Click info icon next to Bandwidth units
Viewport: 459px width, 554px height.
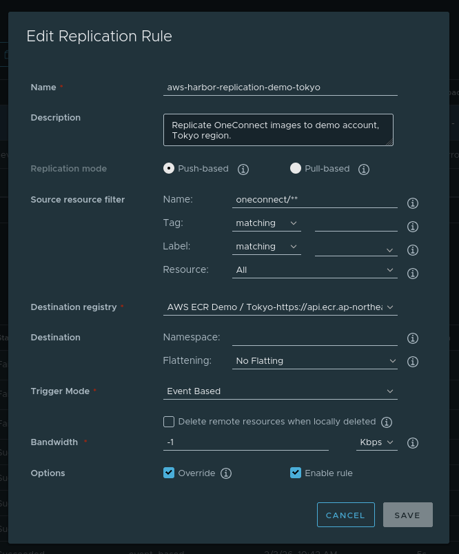[413, 443]
